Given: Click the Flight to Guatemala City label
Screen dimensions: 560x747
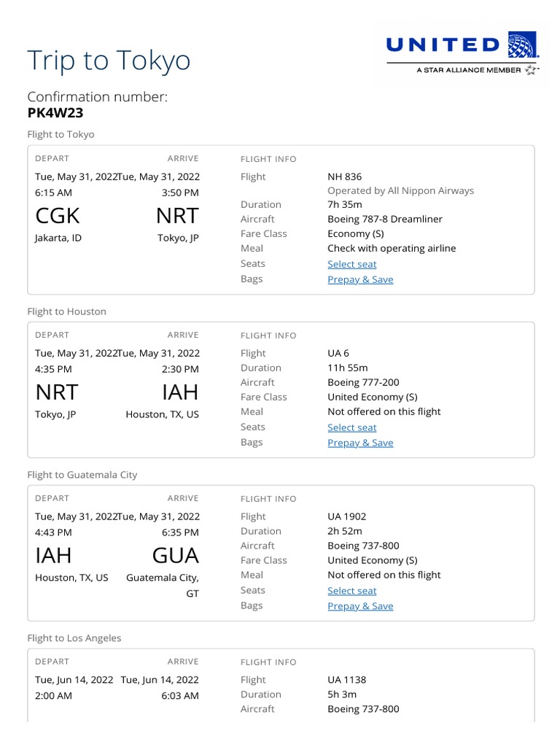Looking at the screenshot, I should pos(82,475).
